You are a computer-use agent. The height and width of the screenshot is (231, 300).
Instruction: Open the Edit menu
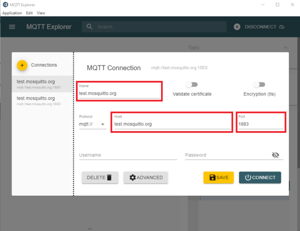tap(29, 13)
